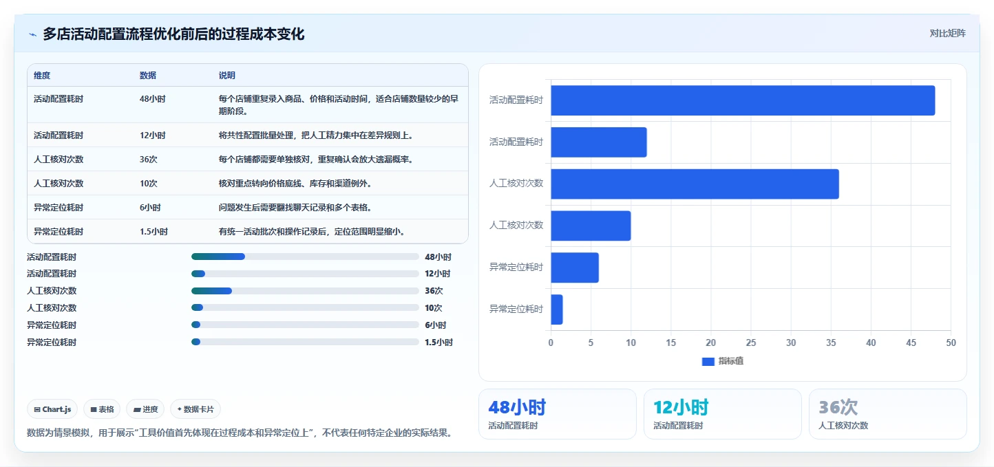Click the progress bar labeled 36次
994x467 pixels.
[305, 291]
